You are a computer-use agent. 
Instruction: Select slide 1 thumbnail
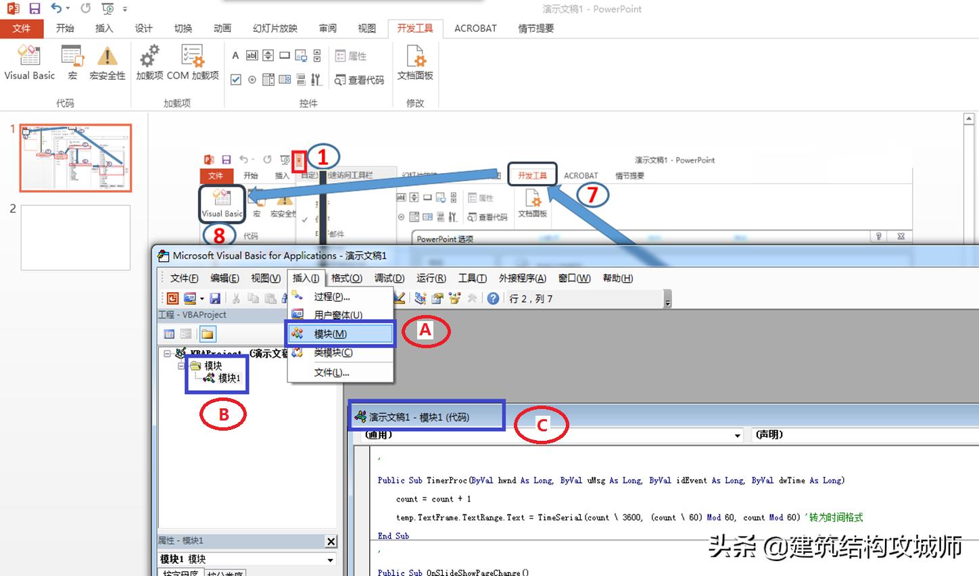[x=76, y=158]
